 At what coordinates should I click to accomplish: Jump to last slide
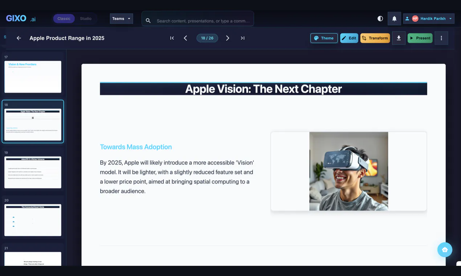click(242, 38)
